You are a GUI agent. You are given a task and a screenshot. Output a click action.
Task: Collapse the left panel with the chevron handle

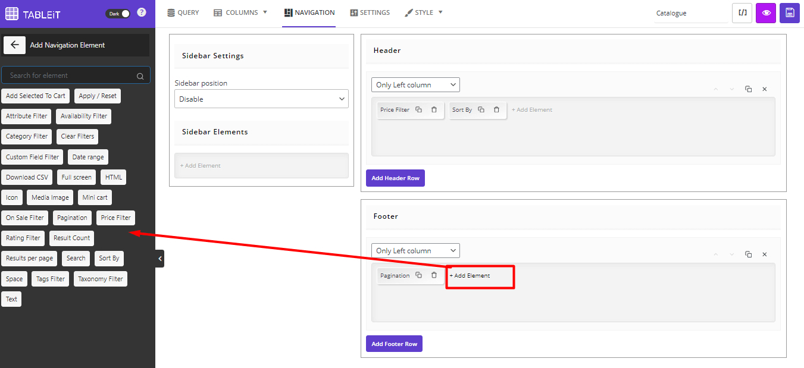click(159, 259)
